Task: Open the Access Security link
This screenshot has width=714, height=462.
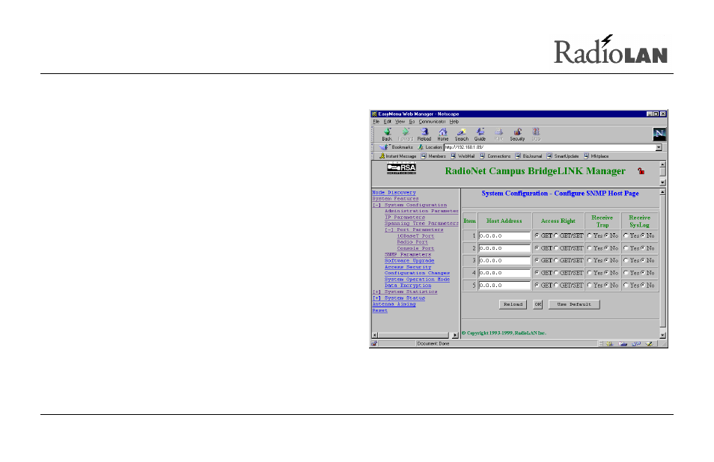Action: tap(408, 267)
